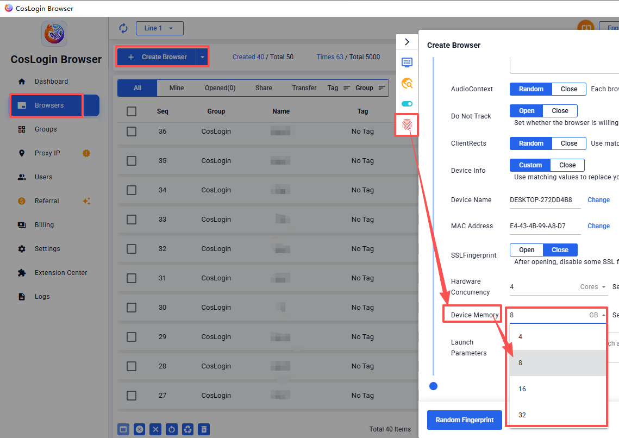
Task: Open the Line 1 dropdown
Action: pos(159,28)
